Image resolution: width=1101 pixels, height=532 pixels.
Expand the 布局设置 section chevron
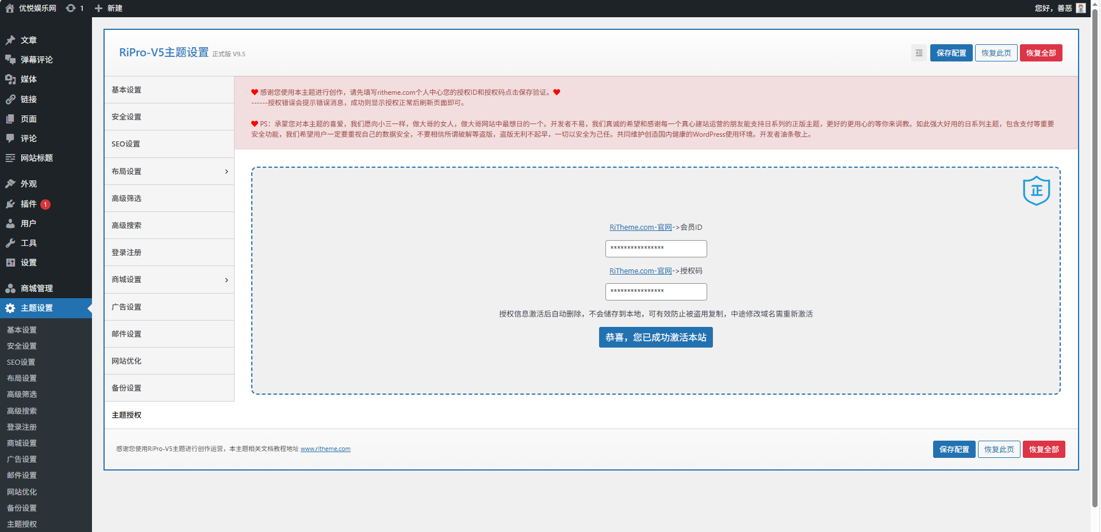pos(227,171)
